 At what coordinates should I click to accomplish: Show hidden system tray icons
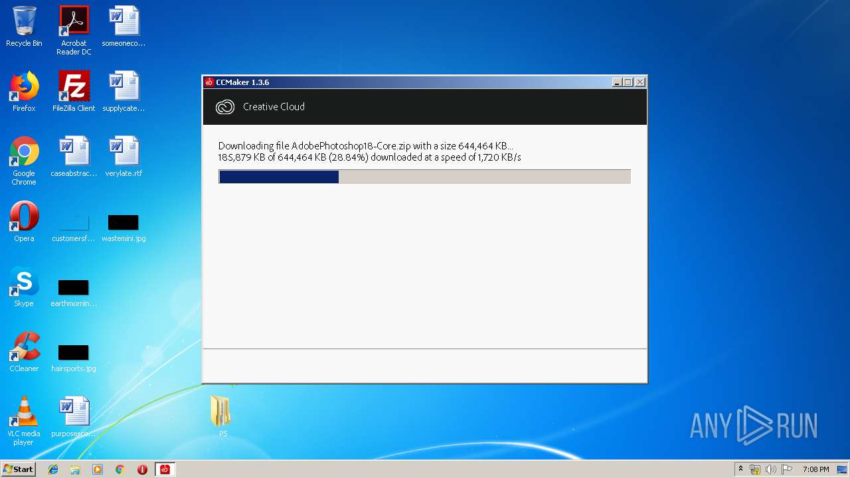pos(740,469)
